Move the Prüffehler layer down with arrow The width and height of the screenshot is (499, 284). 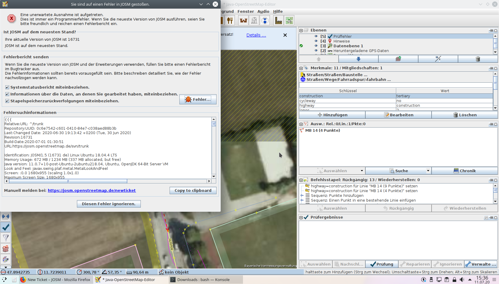click(x=358, y=59)
